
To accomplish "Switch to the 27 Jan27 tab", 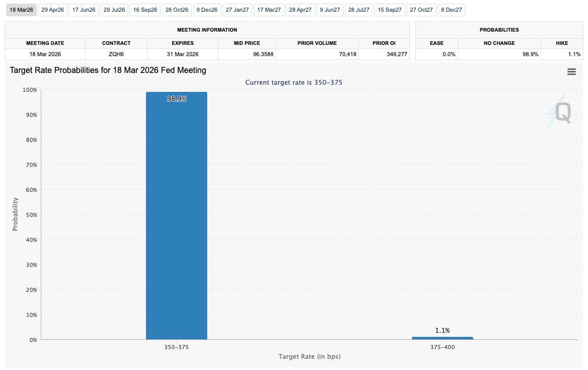I will point(237,10).
